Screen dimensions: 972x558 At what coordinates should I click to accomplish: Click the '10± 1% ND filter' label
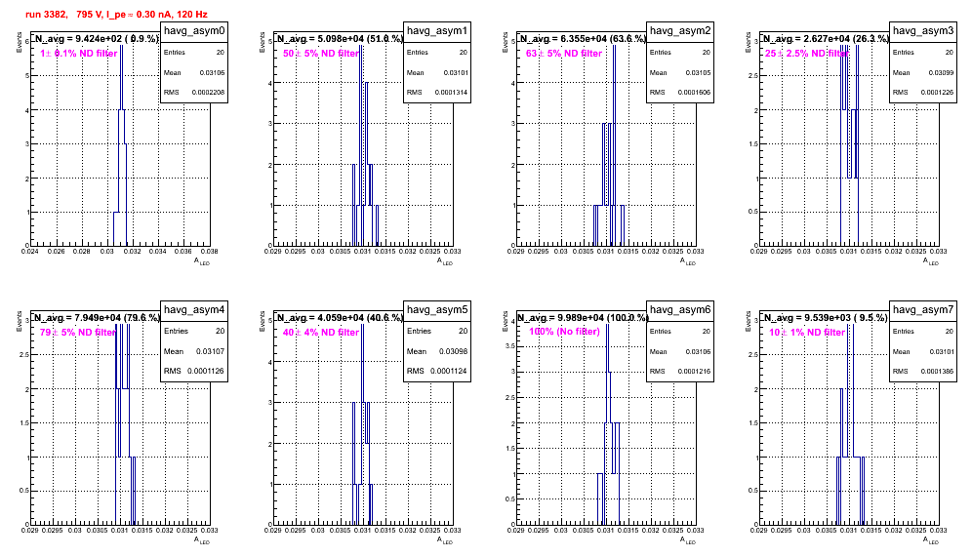[807, 333]
